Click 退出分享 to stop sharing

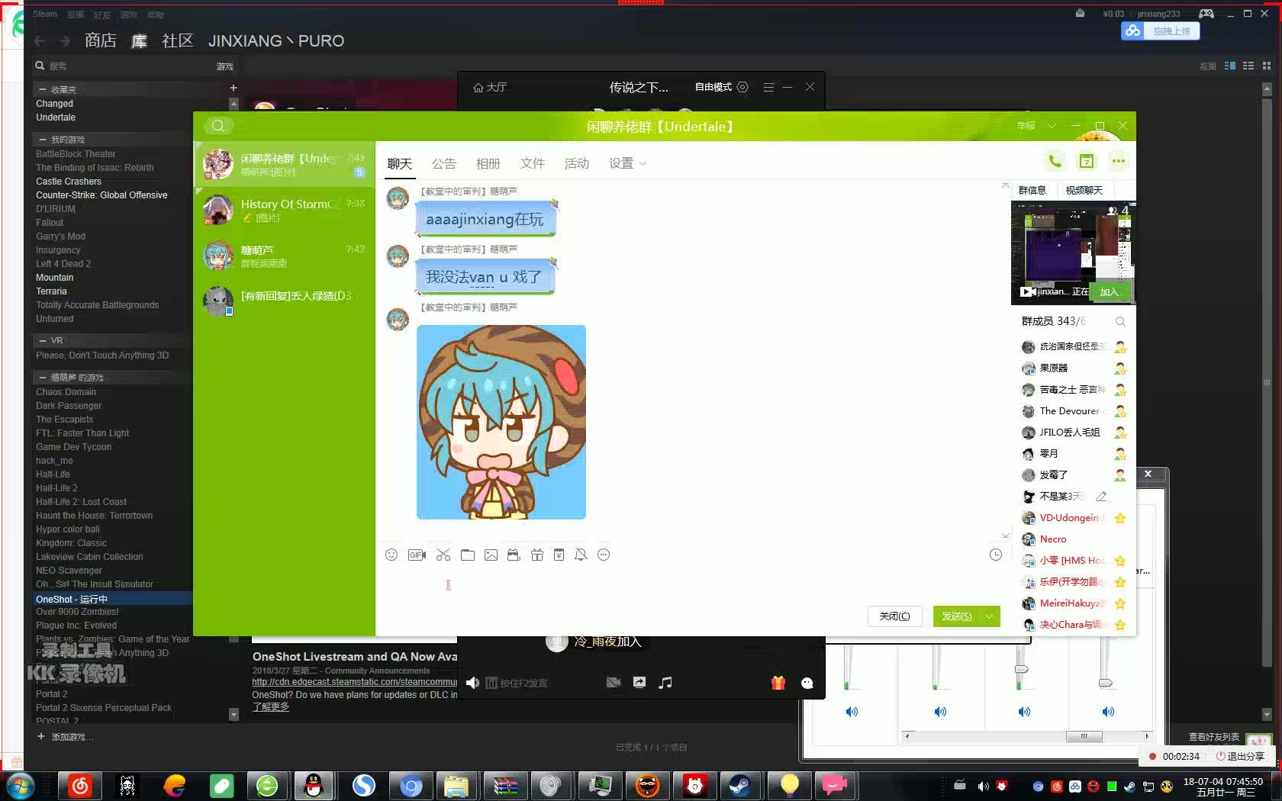[1240, 756]
